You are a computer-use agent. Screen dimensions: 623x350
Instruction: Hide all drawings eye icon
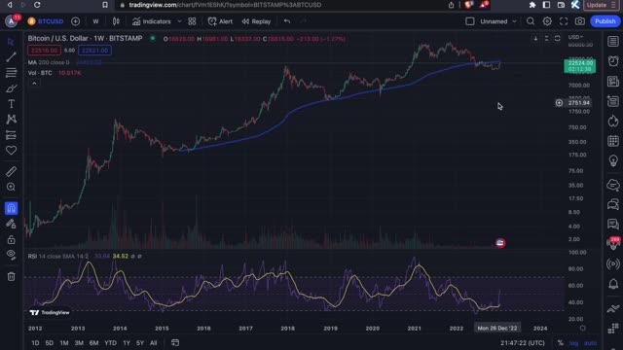pyautogui.click(x=11, y=255)
